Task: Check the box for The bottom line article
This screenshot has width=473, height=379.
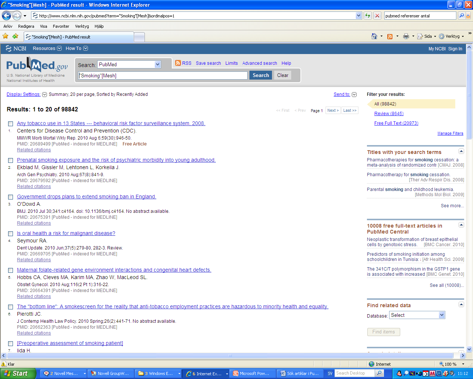Action: click(10, 307)
